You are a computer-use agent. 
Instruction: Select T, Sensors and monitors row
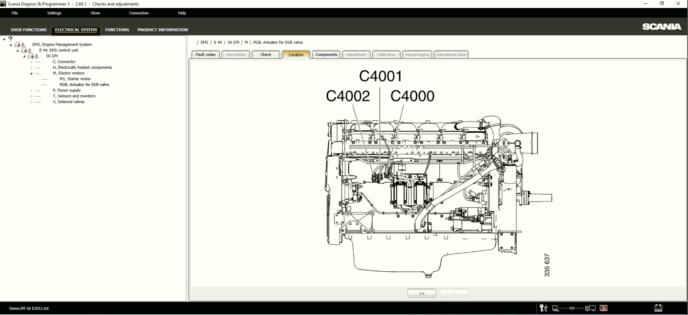click(x=74, y=96)
